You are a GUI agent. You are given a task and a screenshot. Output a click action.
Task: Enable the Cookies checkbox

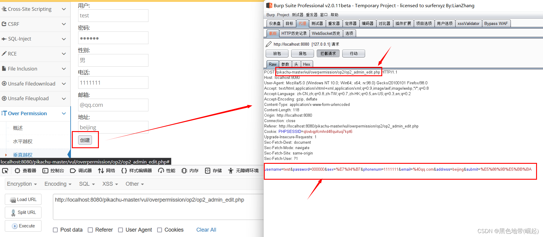click(160, 230)
